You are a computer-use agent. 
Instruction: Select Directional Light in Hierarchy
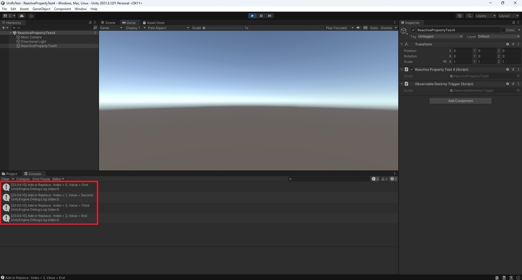click(x=33, y=42)
